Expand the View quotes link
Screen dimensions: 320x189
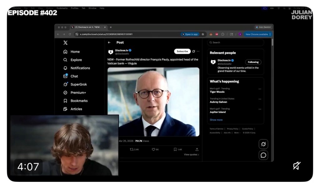coord(191,155)
